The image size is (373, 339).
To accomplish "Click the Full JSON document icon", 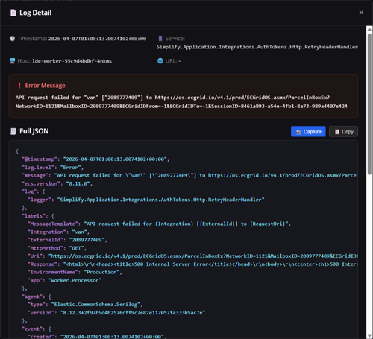I will tap(13, 131).
